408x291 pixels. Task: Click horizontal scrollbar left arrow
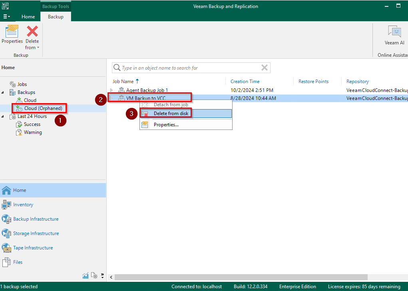[x=111, y=277]
